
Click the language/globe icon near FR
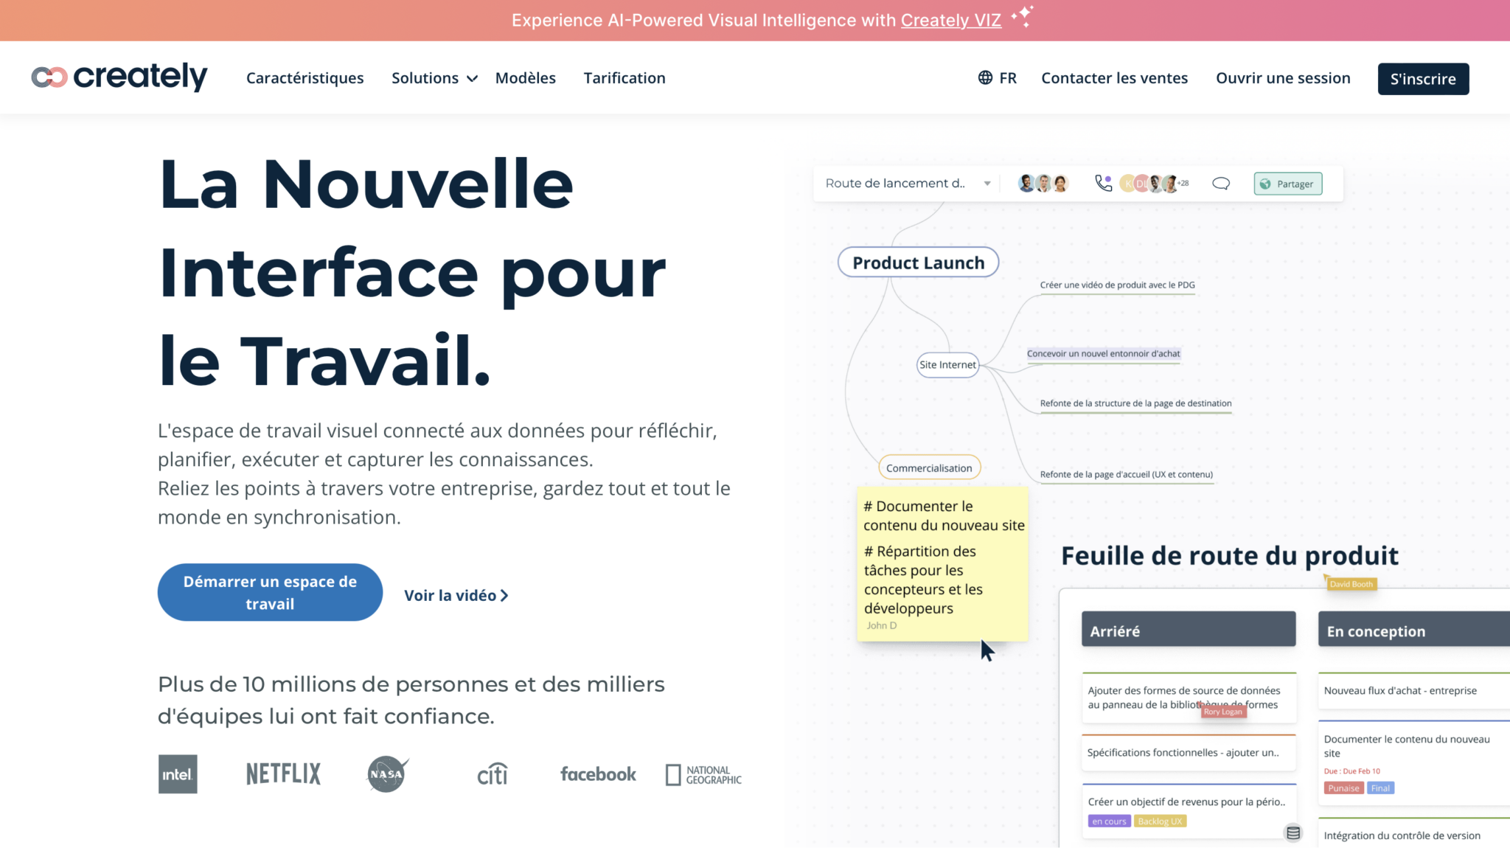[x=985, y=78]
